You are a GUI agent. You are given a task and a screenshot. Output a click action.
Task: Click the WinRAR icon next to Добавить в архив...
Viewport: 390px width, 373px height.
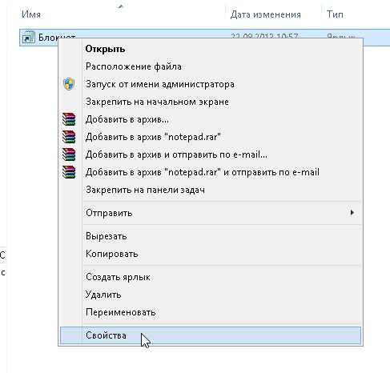coord(69,119)
